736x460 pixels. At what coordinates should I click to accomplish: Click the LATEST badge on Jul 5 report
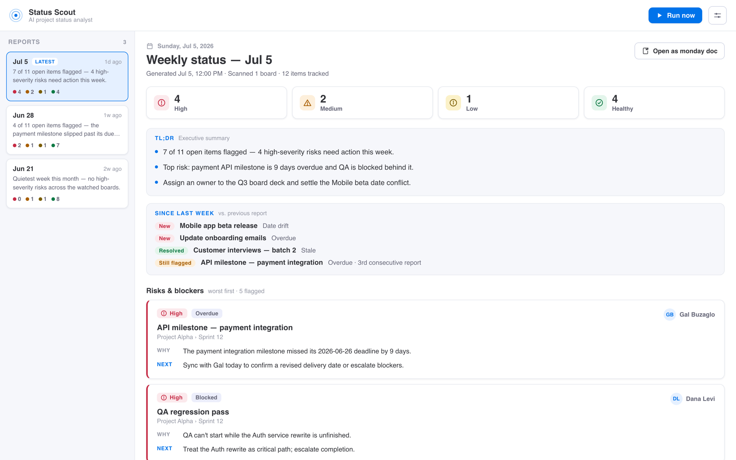[45, 62]
